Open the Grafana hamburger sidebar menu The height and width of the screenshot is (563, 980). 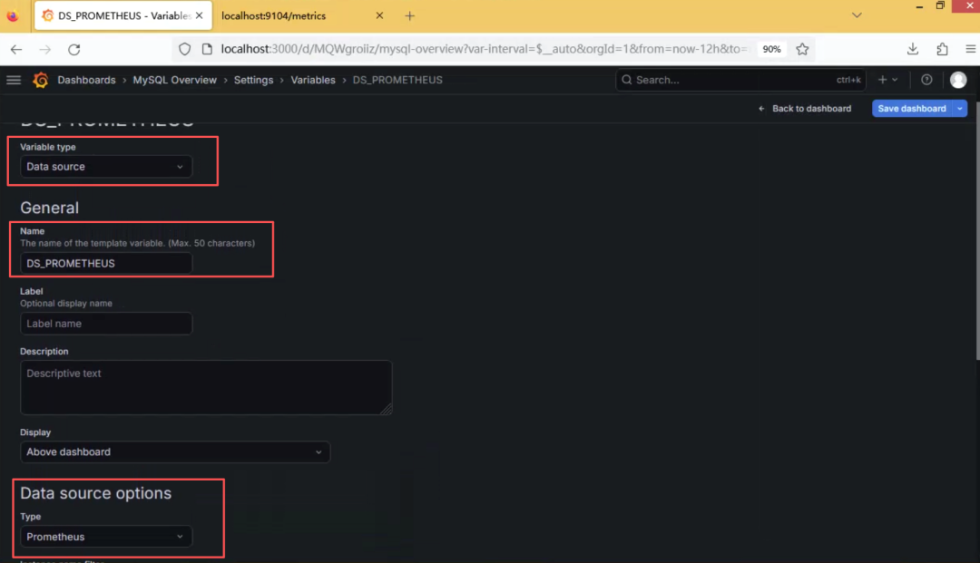point(14,80)
